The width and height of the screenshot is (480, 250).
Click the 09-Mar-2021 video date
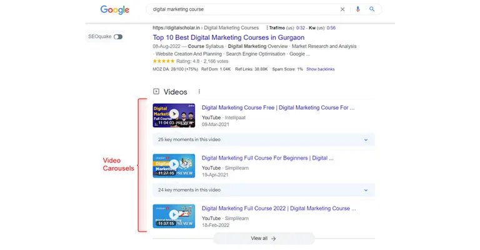pyautogui.click(x=215, y=125)
